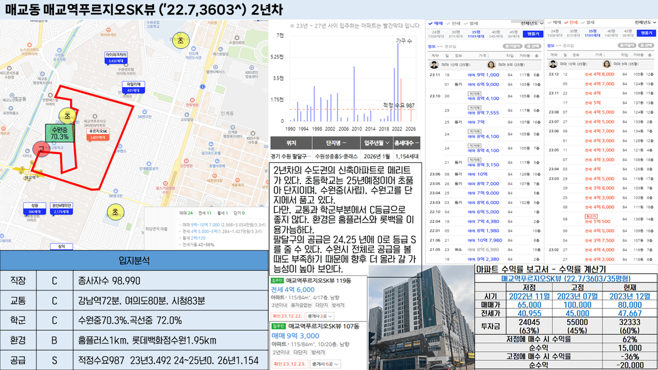Click female avatar in 매매 transaction panel
658x370 pixels.
[x=491, y=65]
